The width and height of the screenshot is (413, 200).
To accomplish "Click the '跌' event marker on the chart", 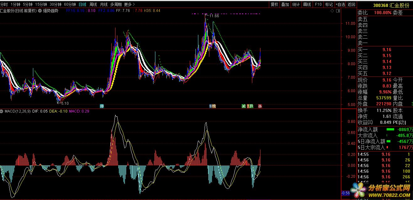I will click(250, 106).
